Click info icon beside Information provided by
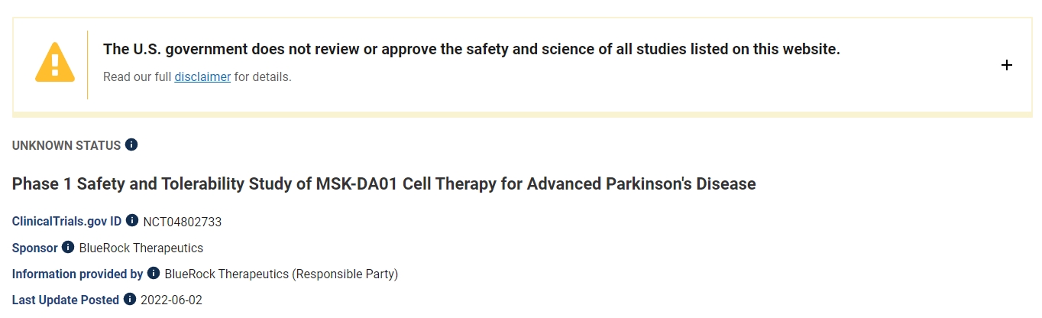Screen dimensions: 1042x318 click(154, 273)
